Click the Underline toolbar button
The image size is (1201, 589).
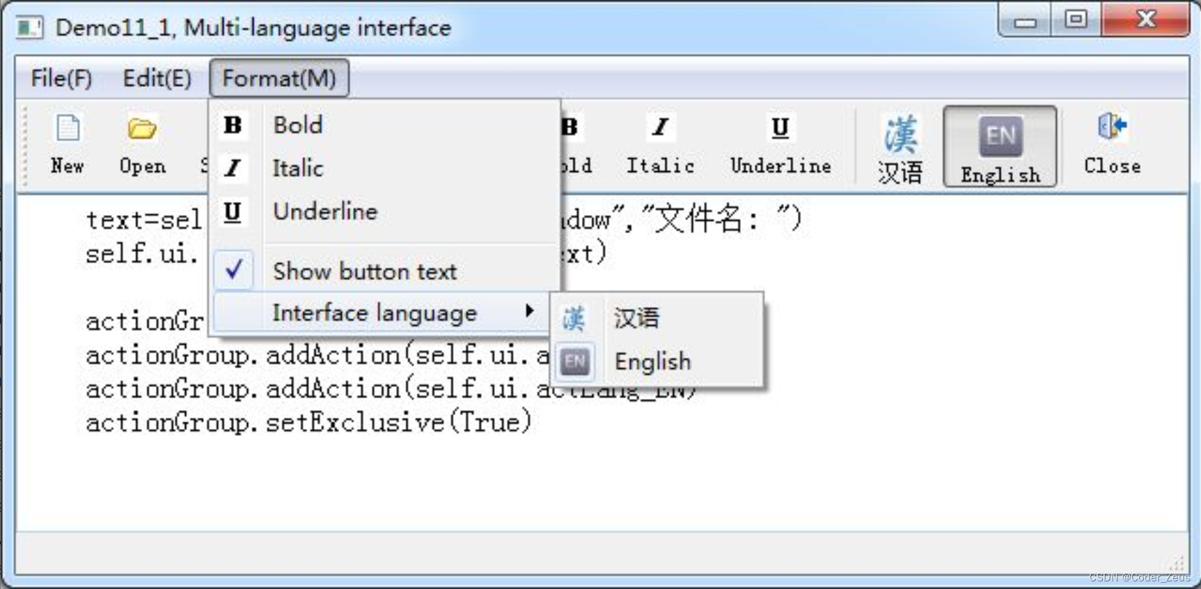pyautogui.click(x=780, y=145)
